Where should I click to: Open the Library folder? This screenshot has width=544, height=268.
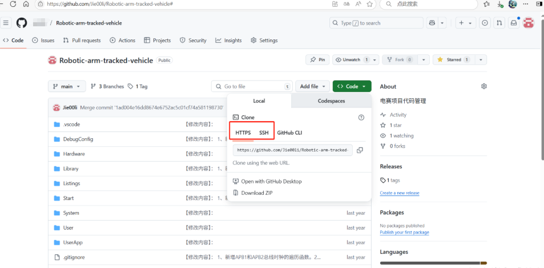point(71,169)
